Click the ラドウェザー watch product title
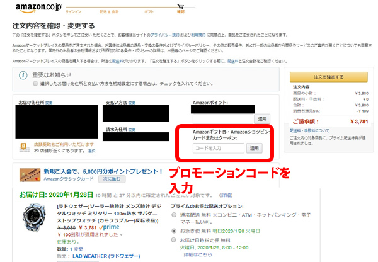This screenshot has width=378, height=262. pyautogui.click(x=109, y=214)
